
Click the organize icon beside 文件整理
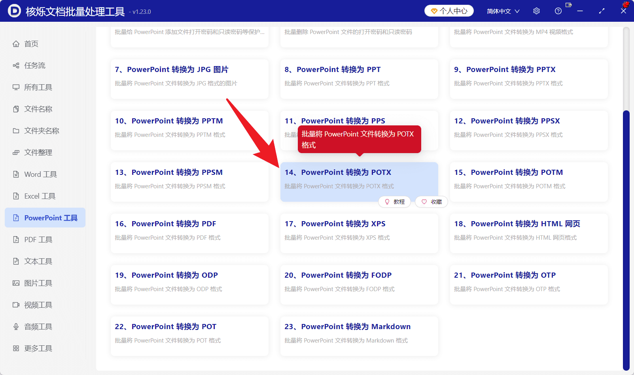click(16, 153)
